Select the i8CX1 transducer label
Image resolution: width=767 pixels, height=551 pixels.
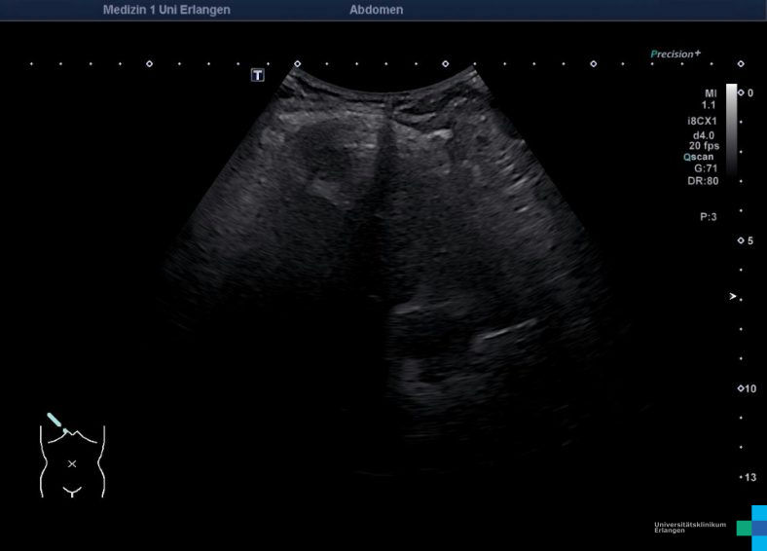point(702,122)
